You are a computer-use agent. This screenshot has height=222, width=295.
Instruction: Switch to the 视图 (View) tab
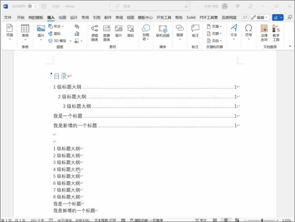pyautogui.click(x=130, y=18)
